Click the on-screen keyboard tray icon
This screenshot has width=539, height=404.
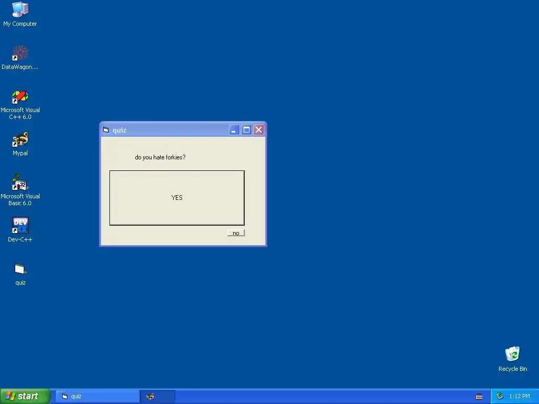pyautogui.click(x=479, y=397)
